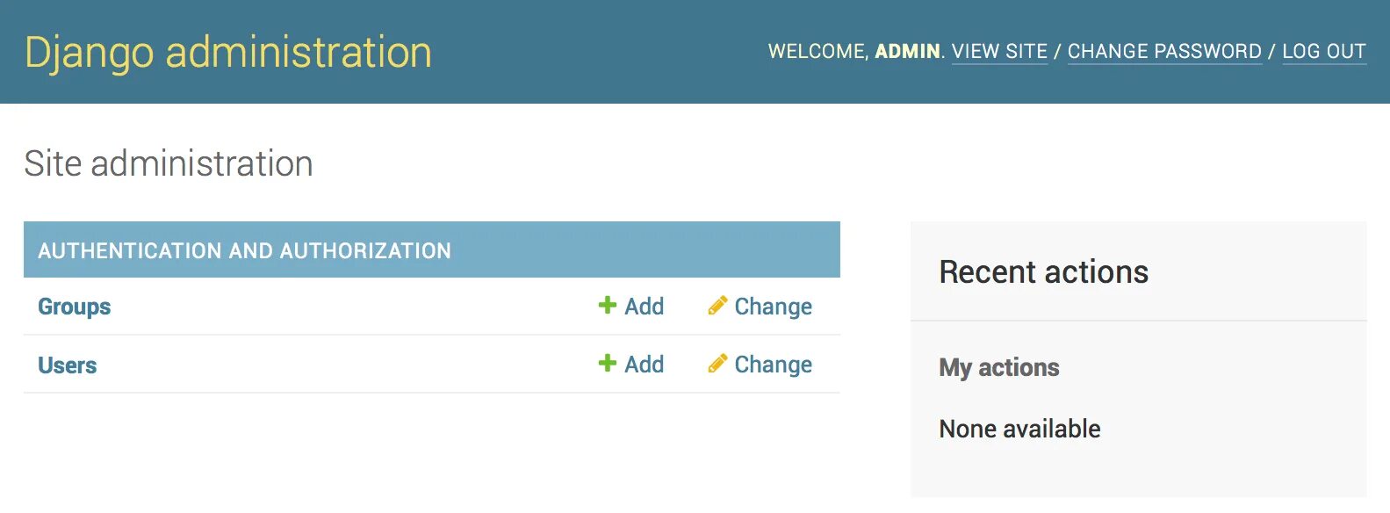Open the Users model list
This screenshot has height=513, width=1390.
tap(68, 365)
